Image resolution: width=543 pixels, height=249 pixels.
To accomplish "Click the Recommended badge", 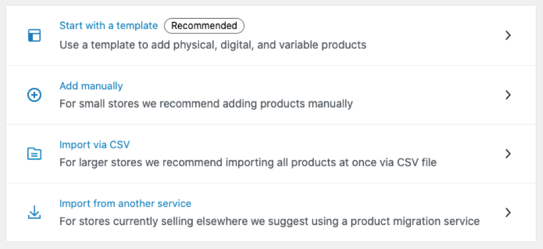I will (204, 26).
